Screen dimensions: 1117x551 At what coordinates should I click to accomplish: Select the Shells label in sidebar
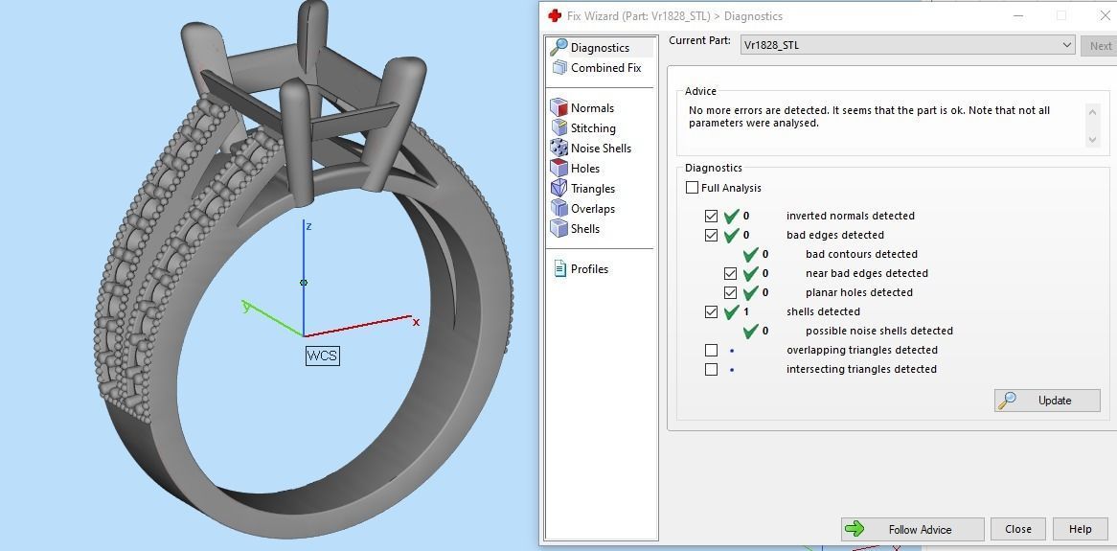pyautogui.click(x=585, y=229)
